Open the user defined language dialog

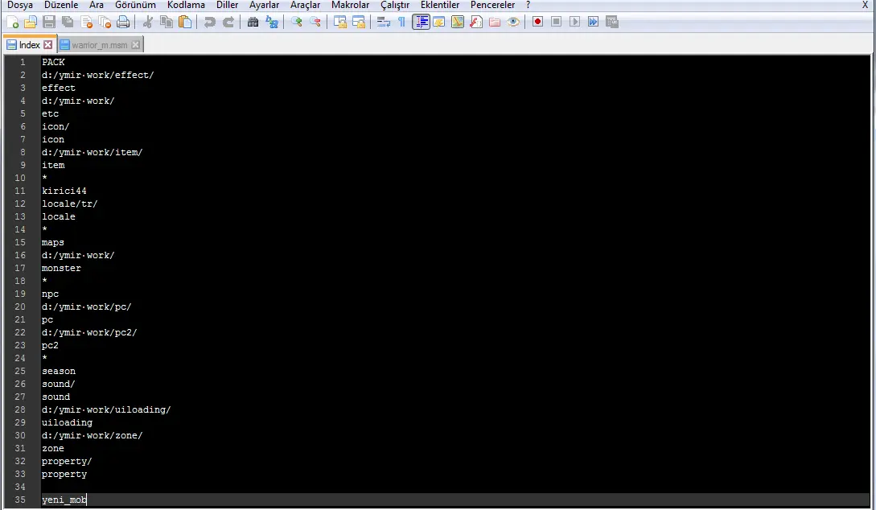click(x=439, y=23)
